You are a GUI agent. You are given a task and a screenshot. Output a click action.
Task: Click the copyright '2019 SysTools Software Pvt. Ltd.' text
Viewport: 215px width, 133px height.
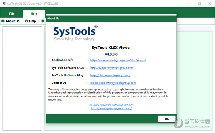[111, 105]
